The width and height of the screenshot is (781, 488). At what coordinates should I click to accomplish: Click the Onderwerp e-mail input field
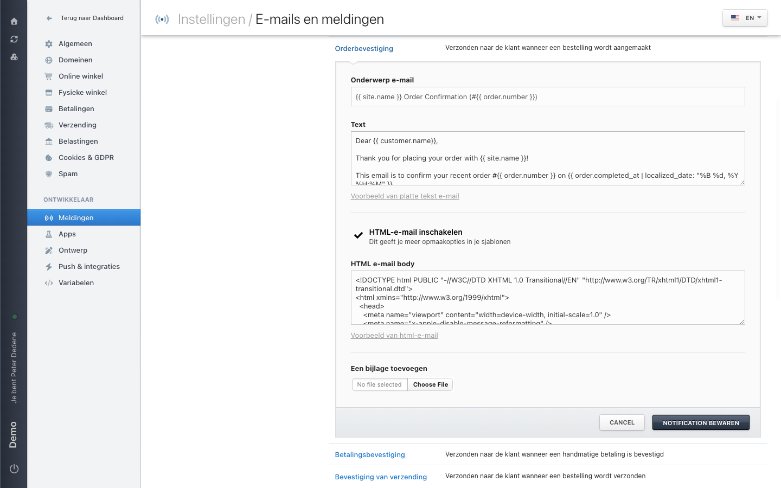pos(548,97)
